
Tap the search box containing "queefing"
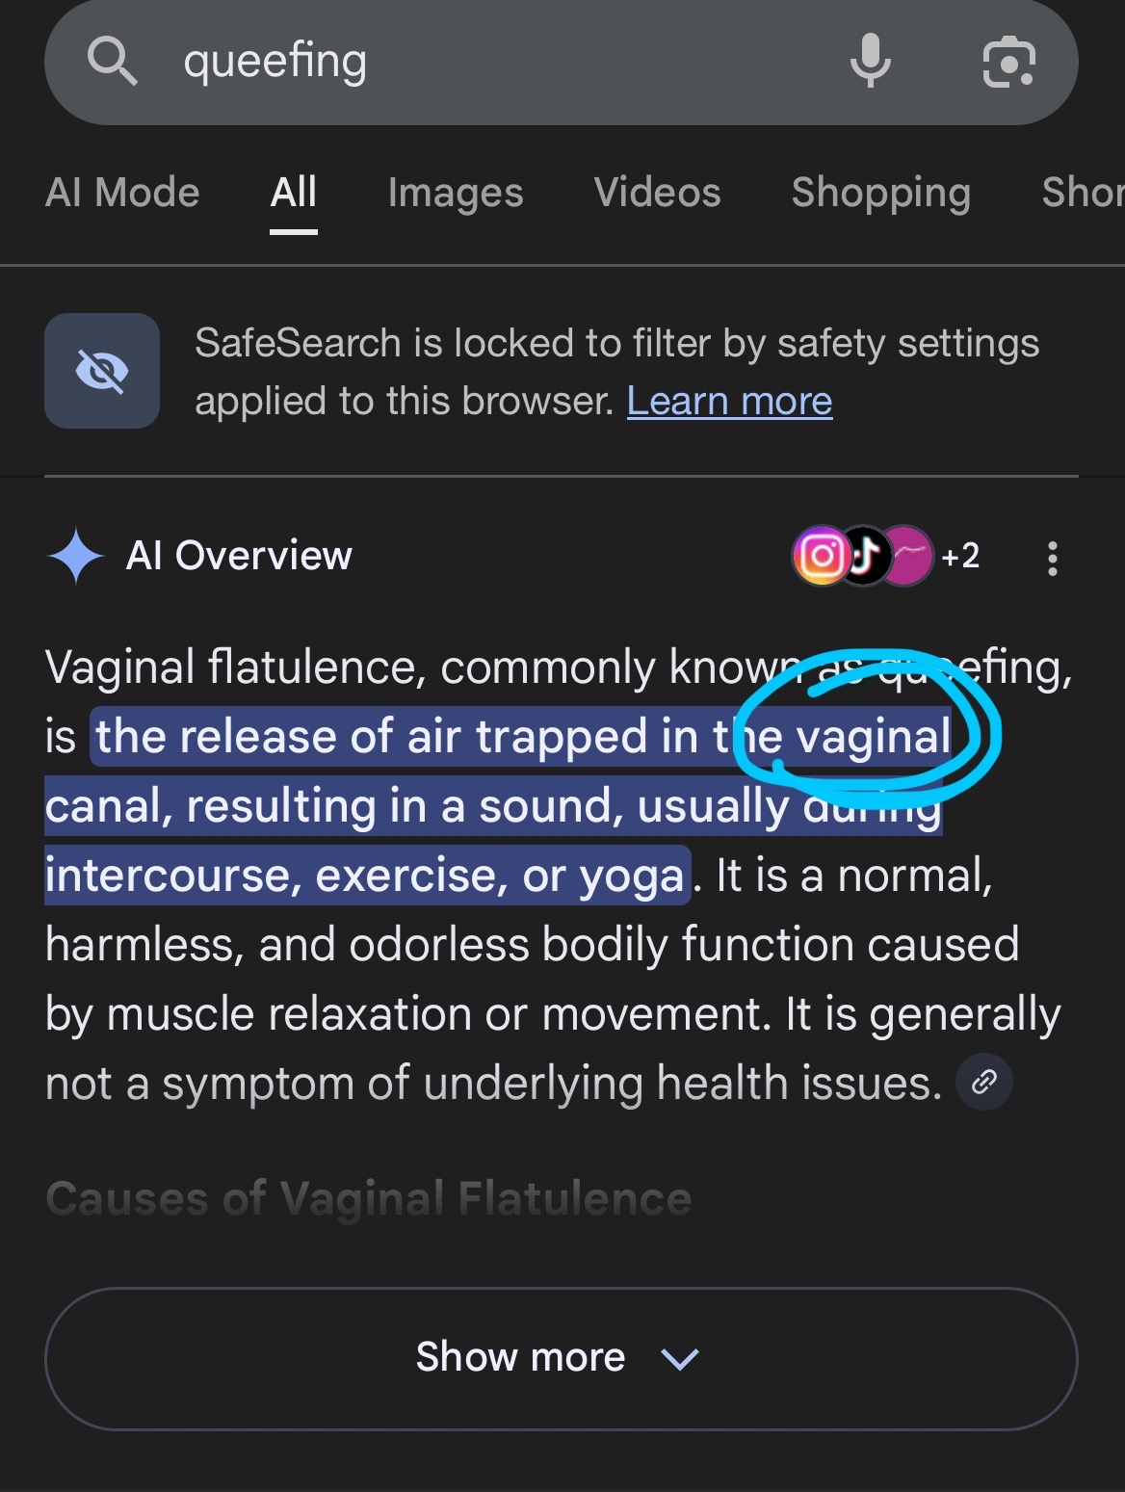click(482, 62)
